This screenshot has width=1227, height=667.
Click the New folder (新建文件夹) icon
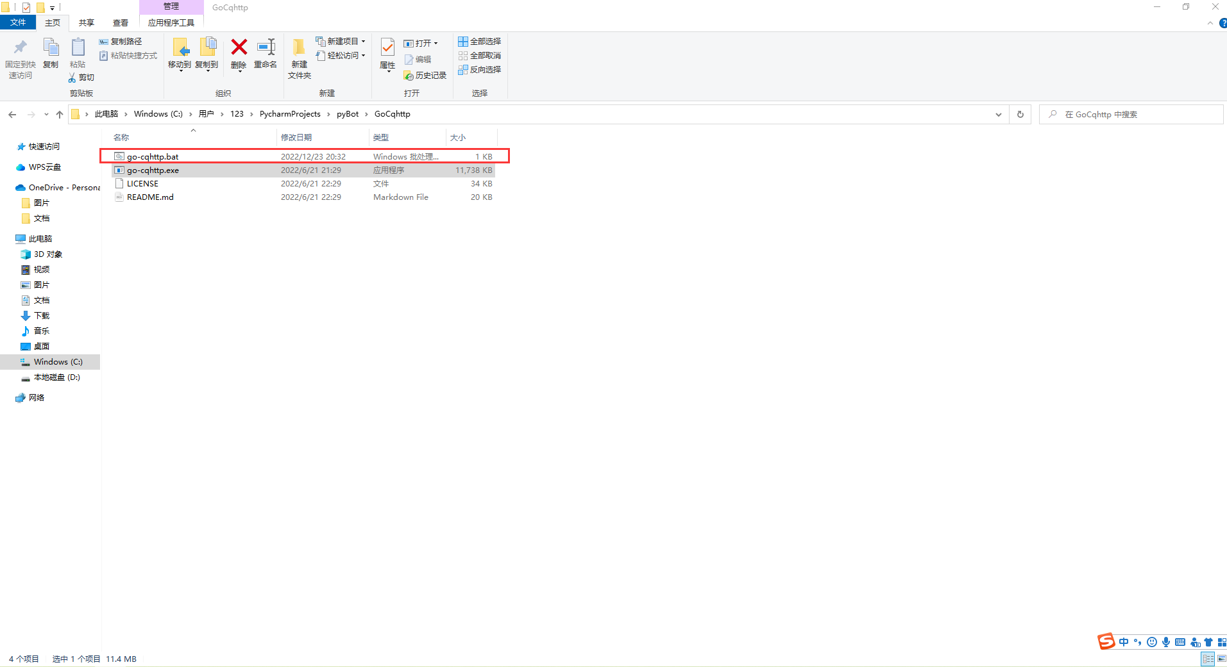(299, 47)
